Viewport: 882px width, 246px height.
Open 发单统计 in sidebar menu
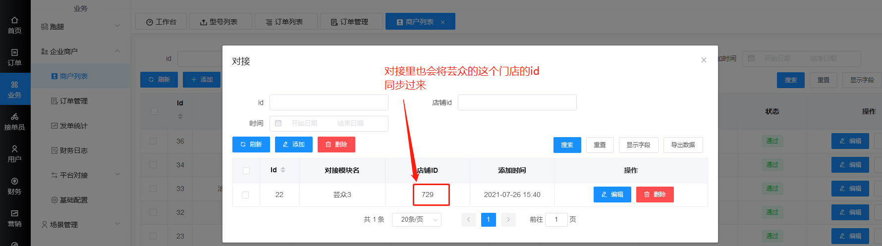[x=81, y=125]
